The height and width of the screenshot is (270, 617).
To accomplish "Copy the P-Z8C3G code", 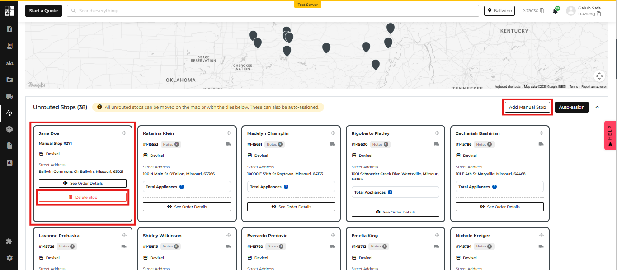I will tap(542, 11).
